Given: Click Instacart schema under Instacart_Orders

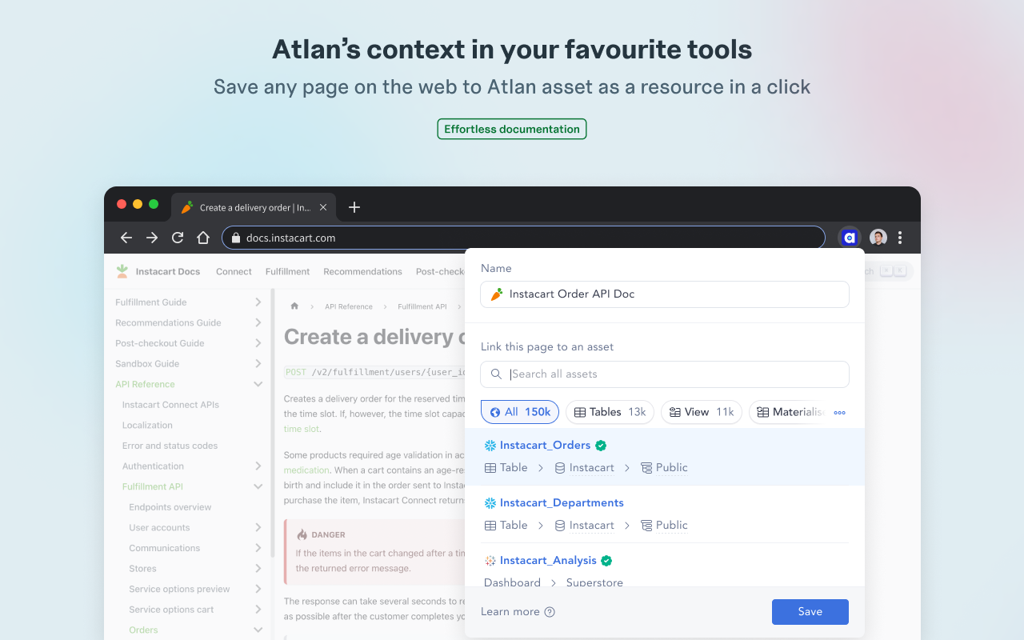Looking at the screenshot, I should 591,468.
